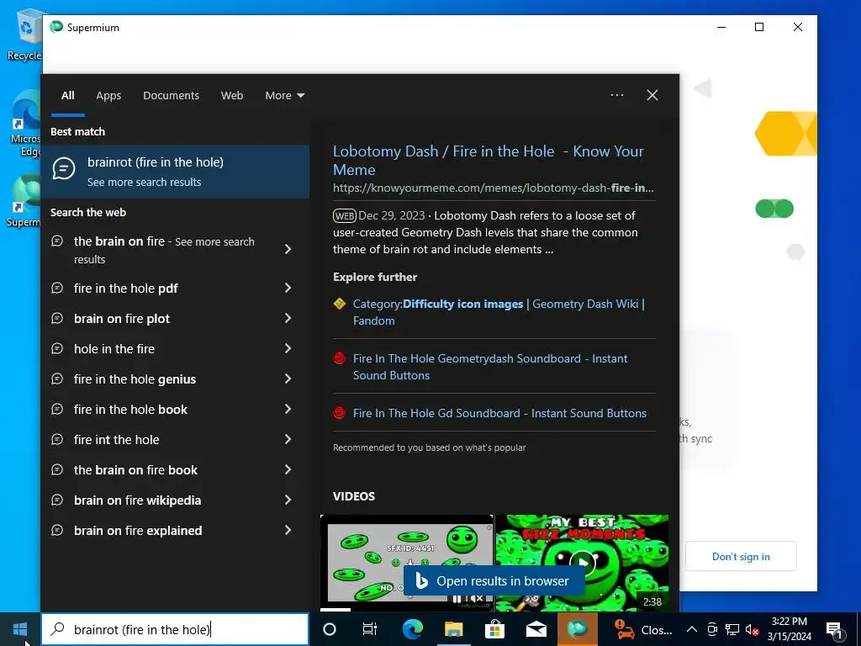Click 'Open results in browser' button
This screenshot has width=861, height=646.
493,580
